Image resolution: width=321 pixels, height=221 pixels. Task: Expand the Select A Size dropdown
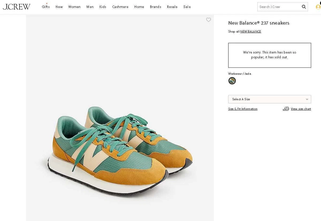[270, 99]
